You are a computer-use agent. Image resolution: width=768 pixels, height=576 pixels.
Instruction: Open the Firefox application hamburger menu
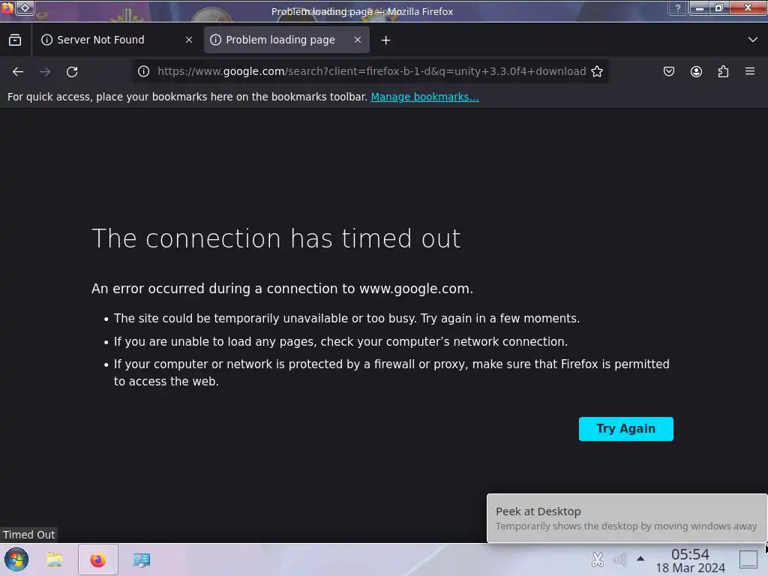750,71
